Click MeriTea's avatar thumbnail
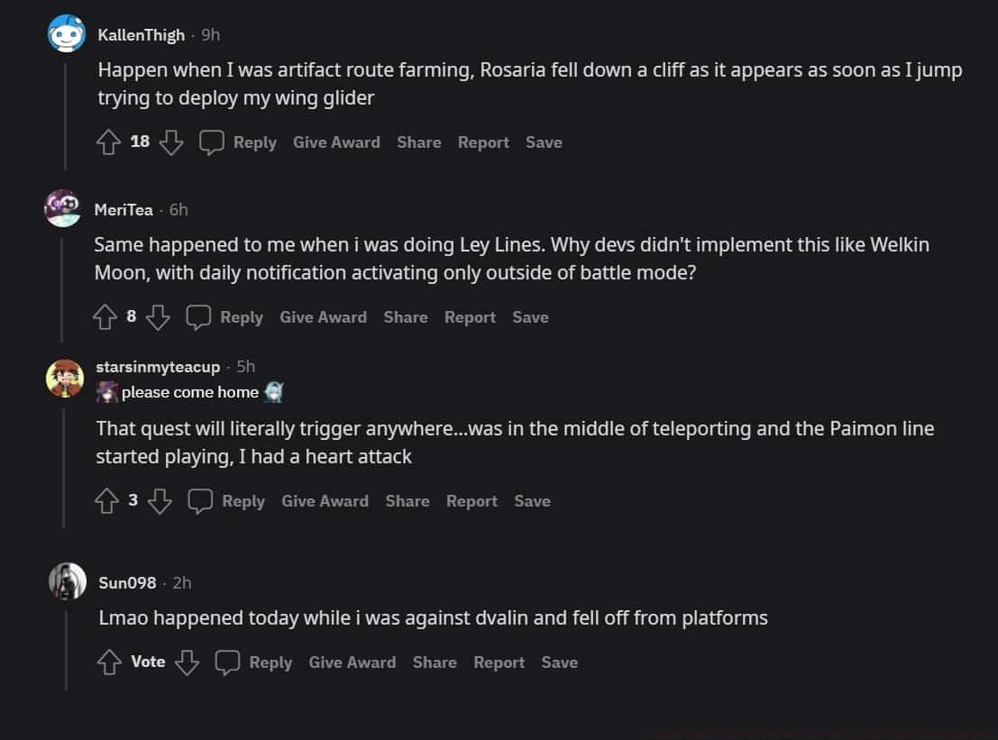This screenshot has width=998, height=740. (x=63, y=208)
